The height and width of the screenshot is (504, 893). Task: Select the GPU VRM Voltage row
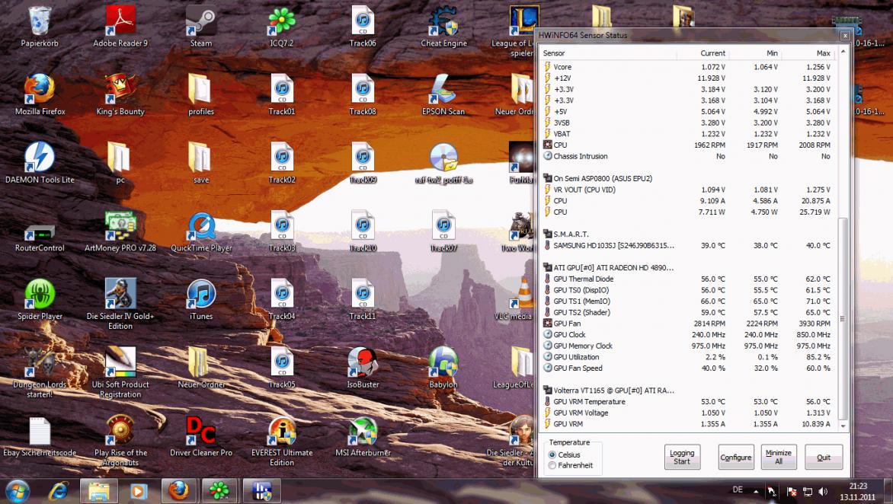click(688, 413)
